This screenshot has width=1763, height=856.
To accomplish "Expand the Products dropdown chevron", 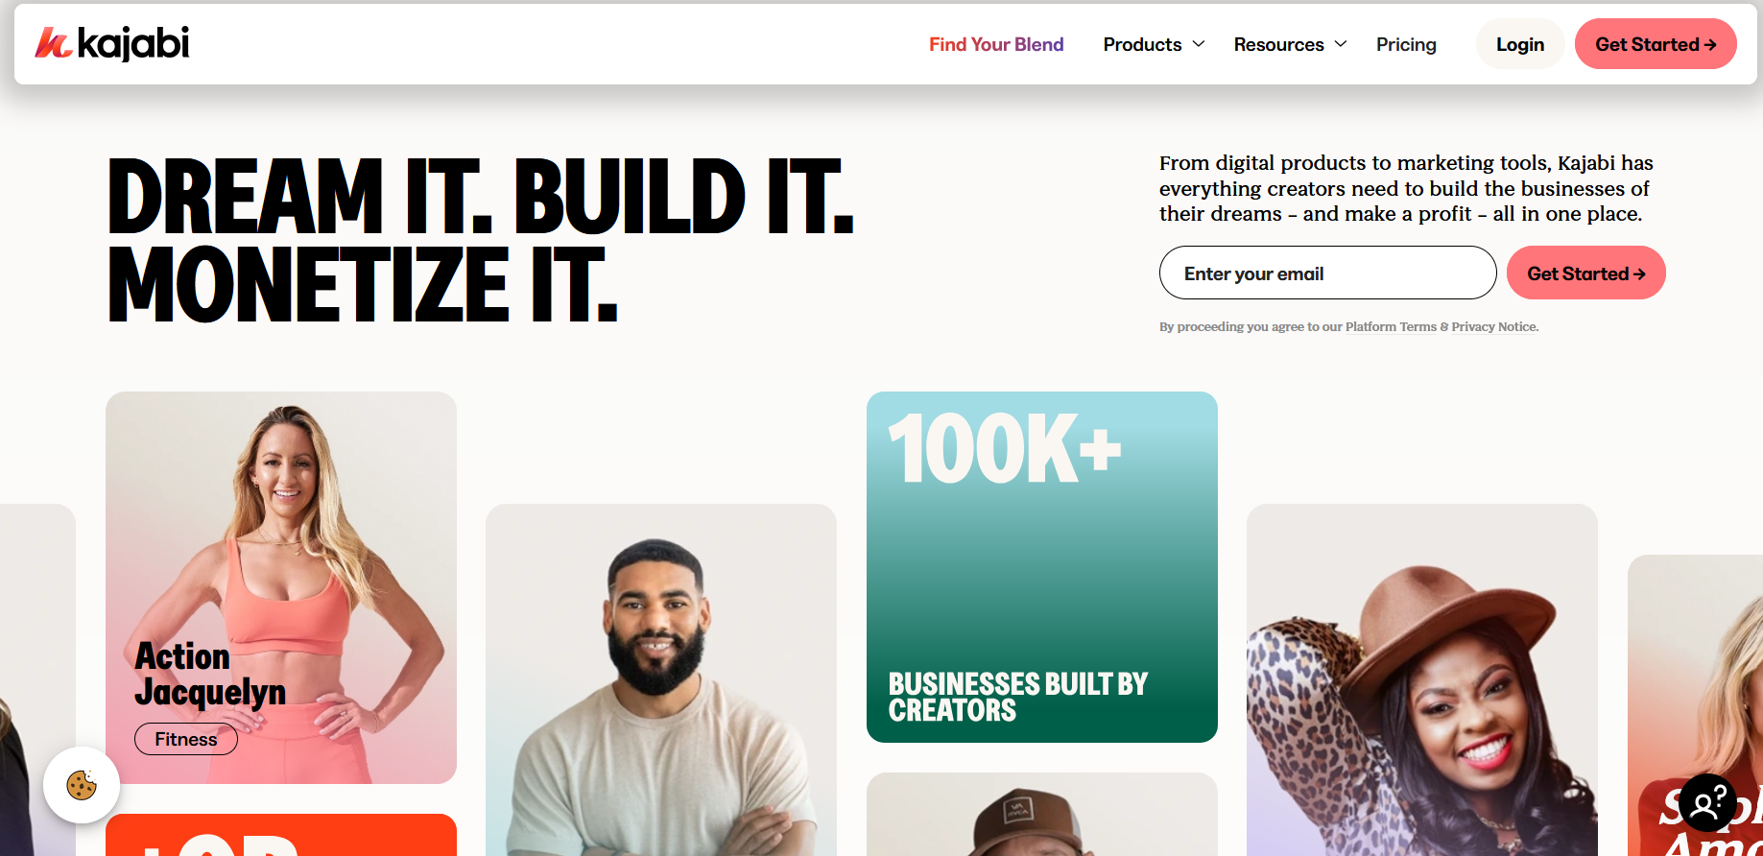I will pyautogui.click(x=1199, y=44).
